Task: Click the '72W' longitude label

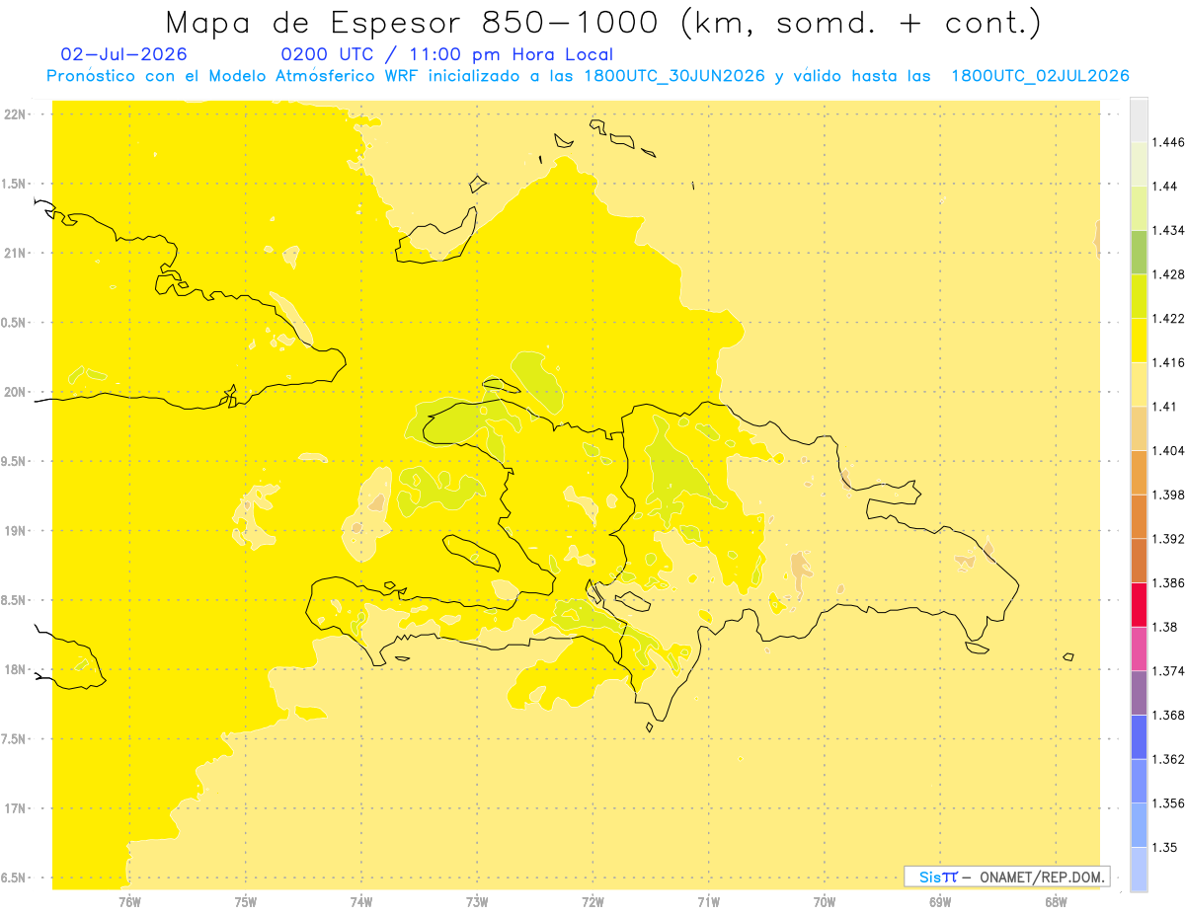Action: click(592, 901)
